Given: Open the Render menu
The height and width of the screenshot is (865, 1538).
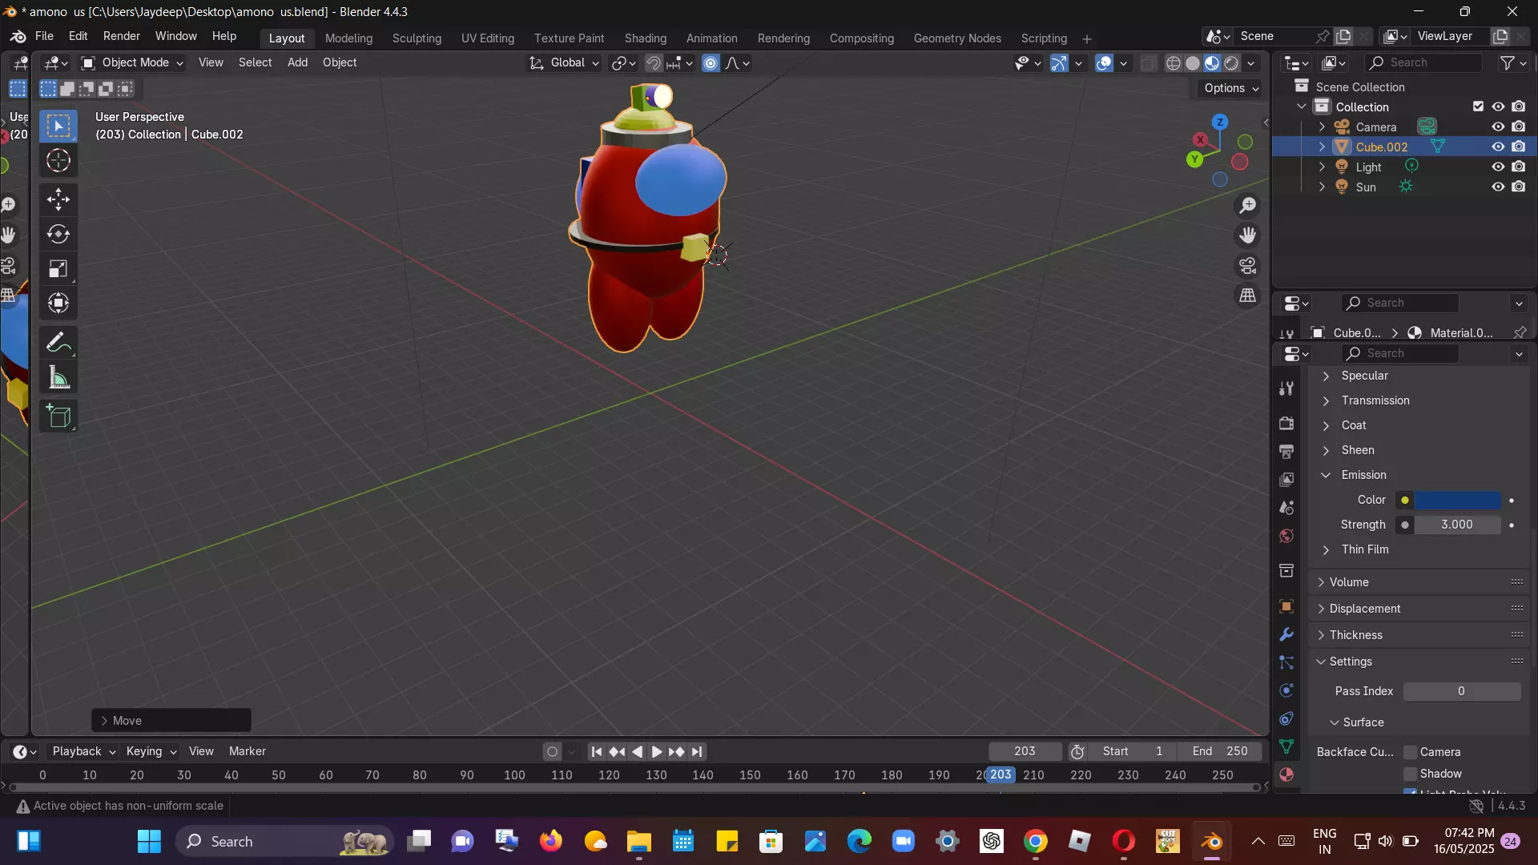Looking at the screenshot, I should click(121, 36).
